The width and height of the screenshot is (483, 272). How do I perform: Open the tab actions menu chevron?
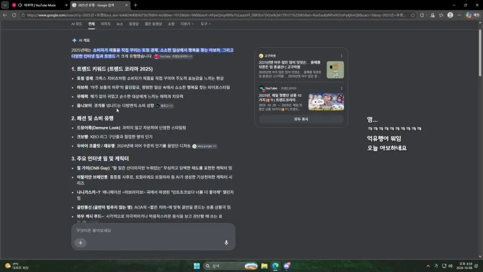coord(5,5)
